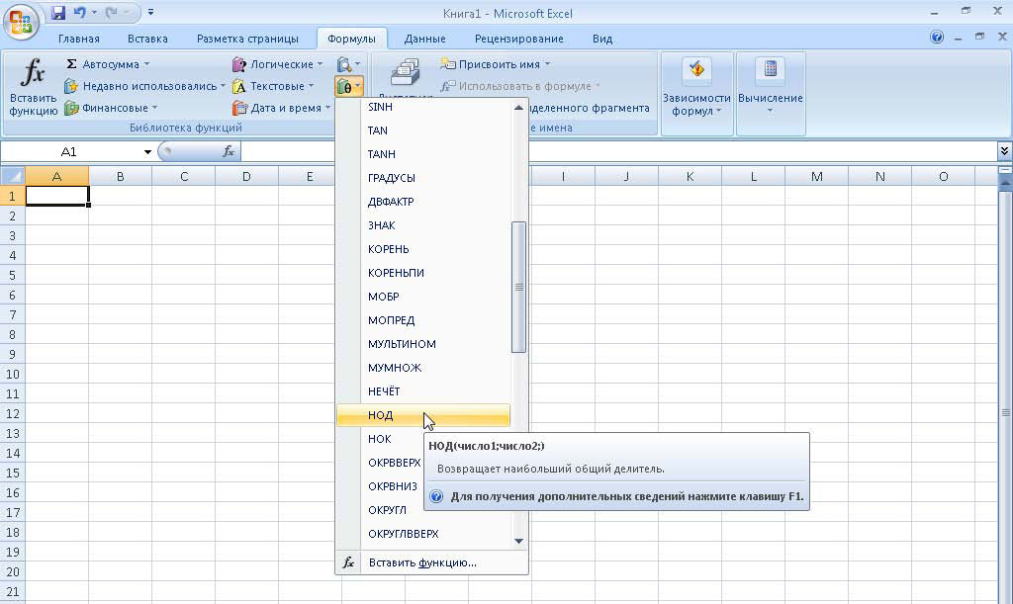Click the Help question mark icon
The height and width of the screenshot is (604, 1013).
937,38
